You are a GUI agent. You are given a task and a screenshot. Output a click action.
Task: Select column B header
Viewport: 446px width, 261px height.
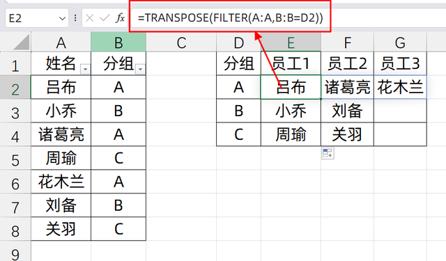tap(118, 42)
